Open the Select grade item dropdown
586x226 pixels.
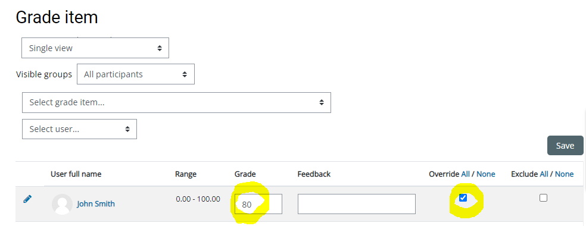coord(176,102)
